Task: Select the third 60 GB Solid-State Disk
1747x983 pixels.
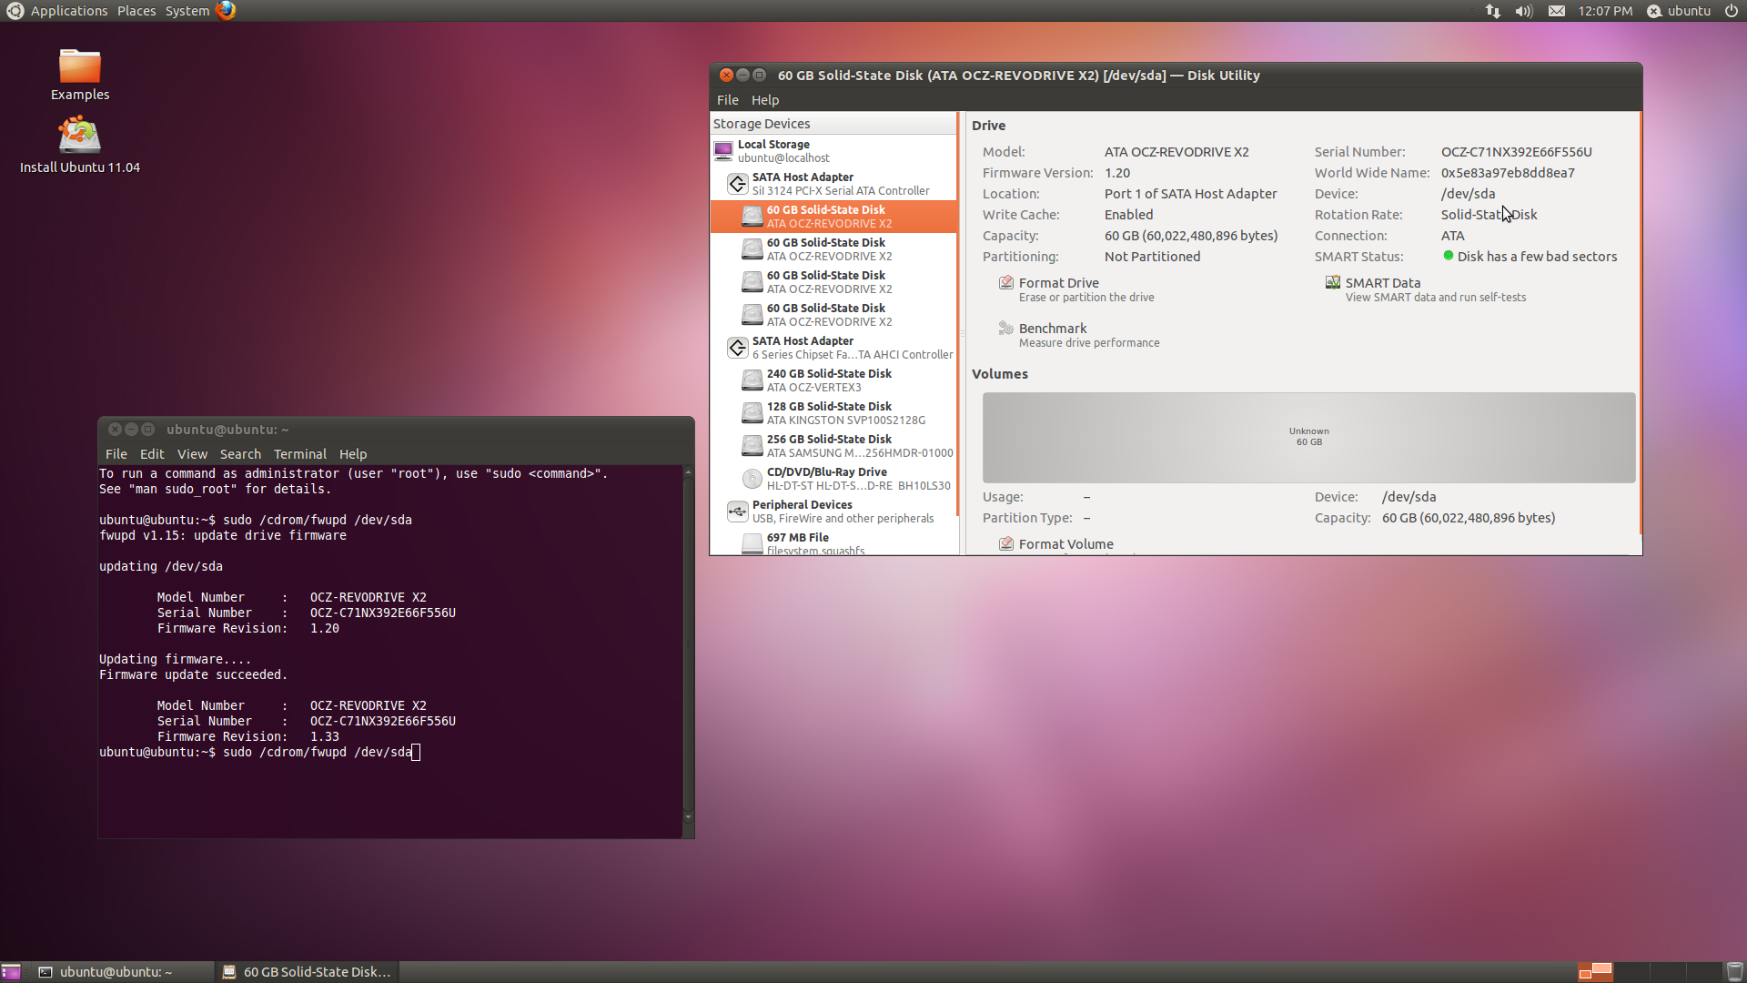Action: click(x=833, y=282)
